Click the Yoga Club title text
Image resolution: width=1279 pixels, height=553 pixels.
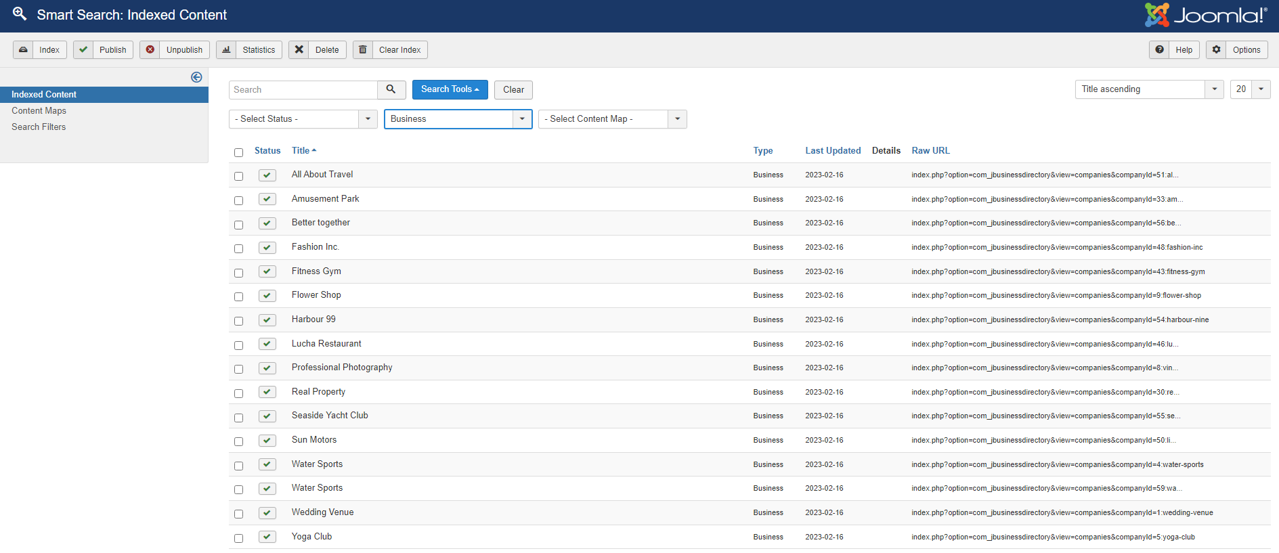point(311,537)
